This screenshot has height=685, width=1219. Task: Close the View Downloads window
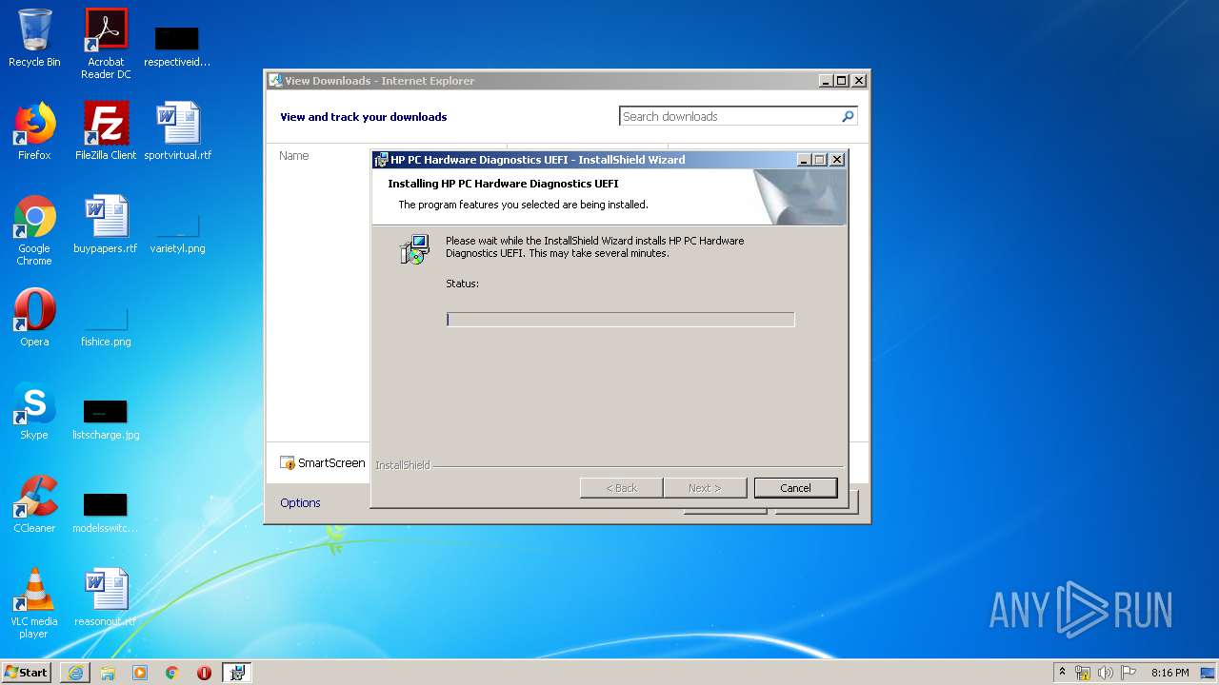(x=859, y=81)
